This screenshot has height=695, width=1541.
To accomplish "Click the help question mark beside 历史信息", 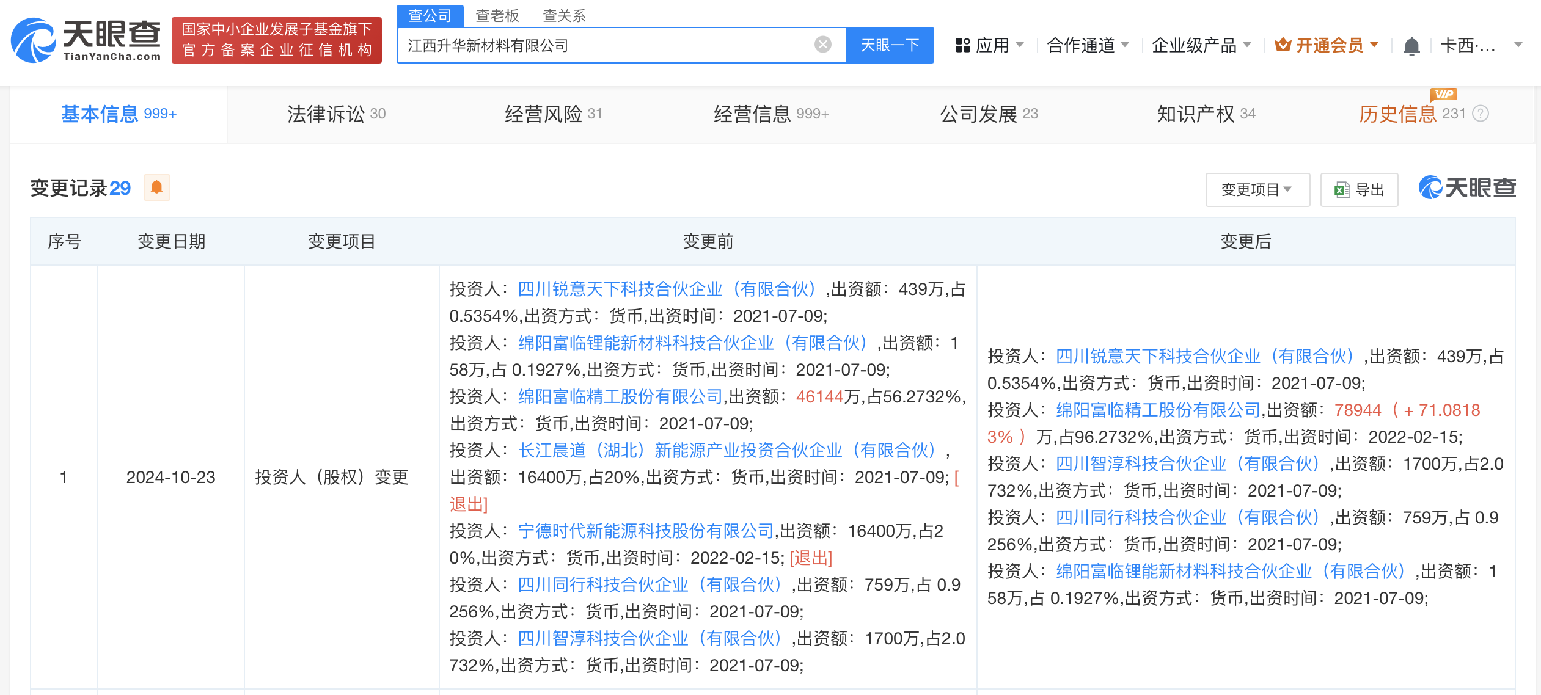I will (1481, 114).
